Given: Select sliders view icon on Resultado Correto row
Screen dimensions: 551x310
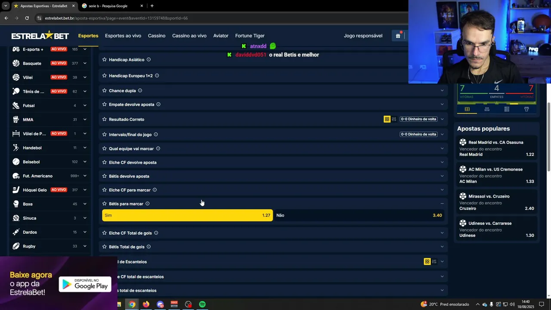Looking at the screenshot, I should 394,119.
